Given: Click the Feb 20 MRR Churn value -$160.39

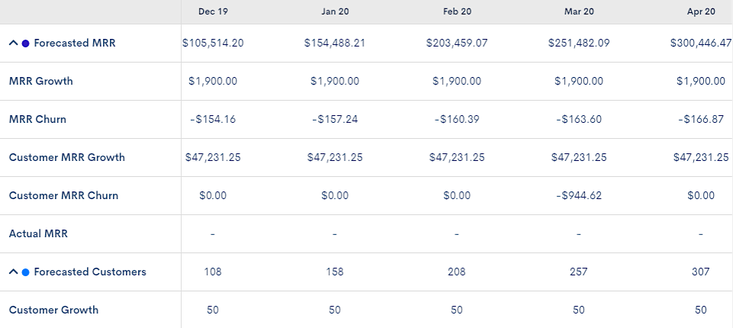Looking at the screenshot, I should tap(457, 119).
